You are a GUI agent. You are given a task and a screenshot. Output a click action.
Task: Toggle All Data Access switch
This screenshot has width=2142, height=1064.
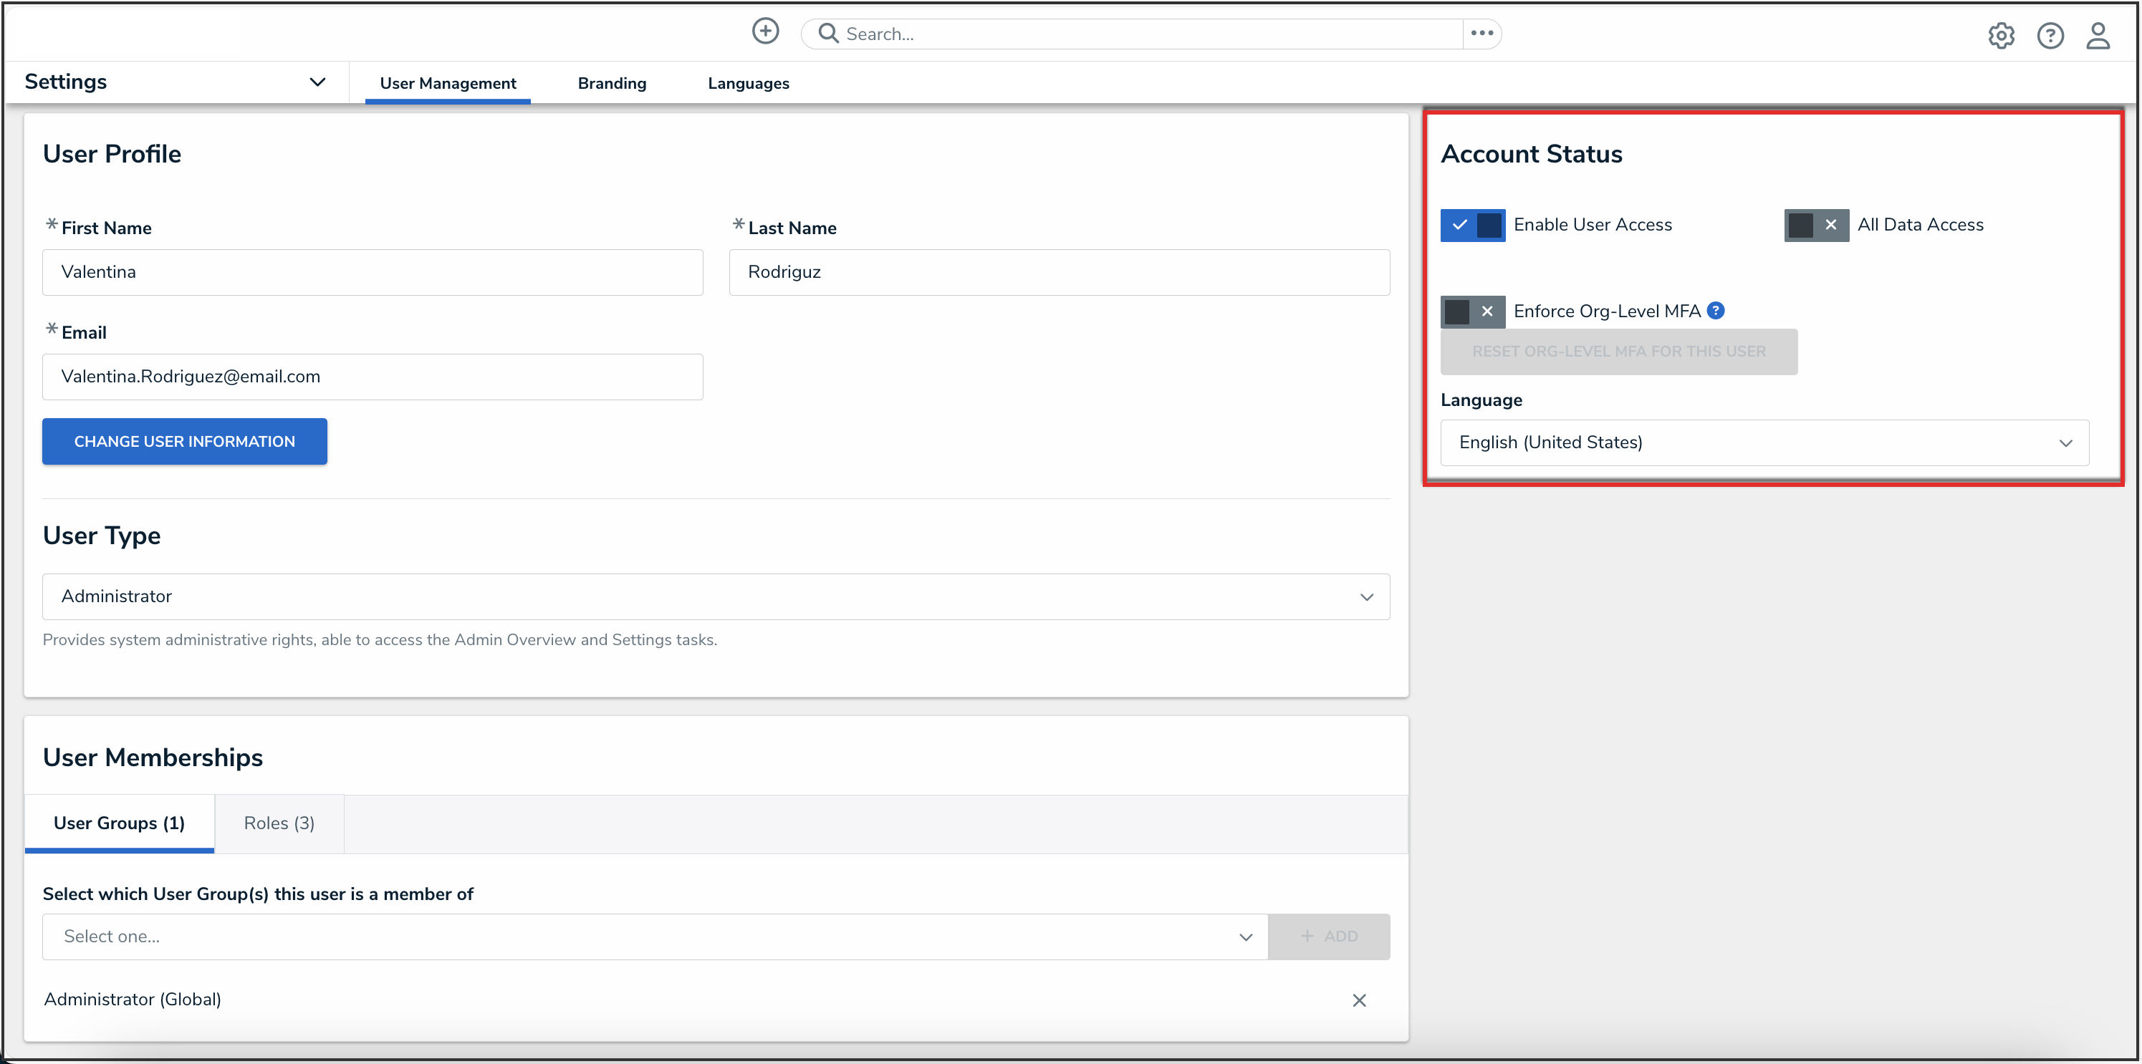(1816, 226)
